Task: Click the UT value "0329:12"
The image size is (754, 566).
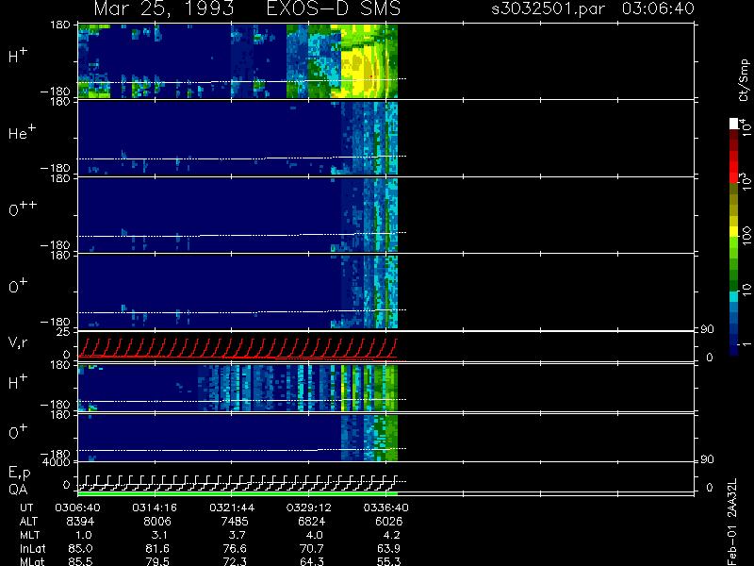Action: click(309, 508)
